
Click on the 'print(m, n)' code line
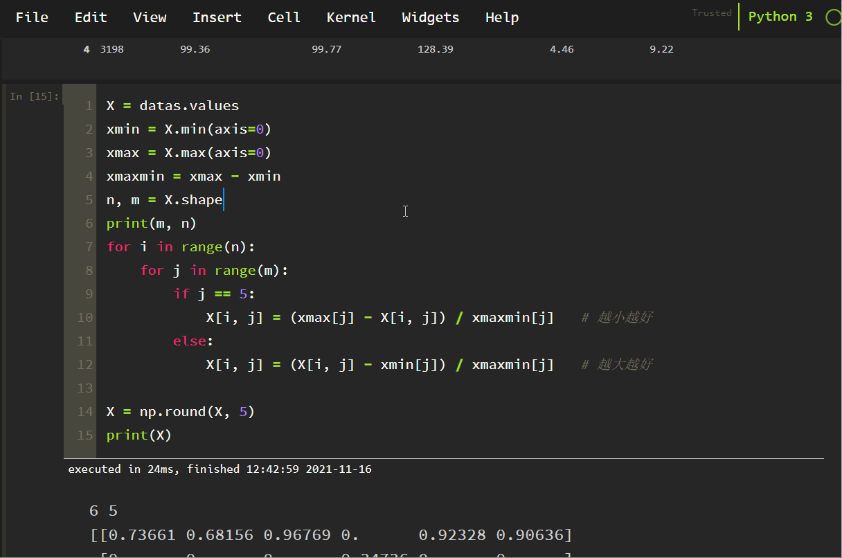pyautogui.click(x=152, y=224)
